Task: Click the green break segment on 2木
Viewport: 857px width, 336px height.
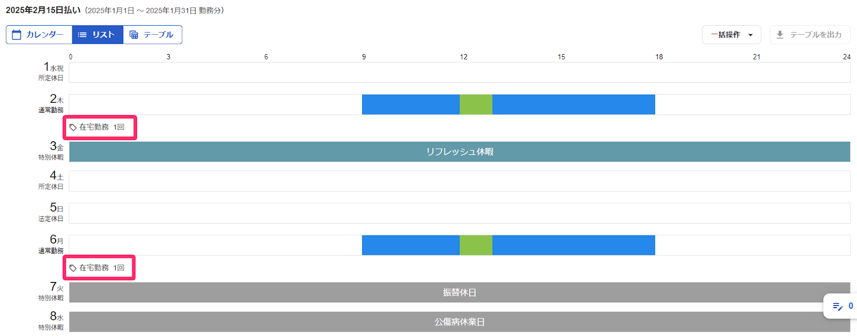Action: click(476, 104)
